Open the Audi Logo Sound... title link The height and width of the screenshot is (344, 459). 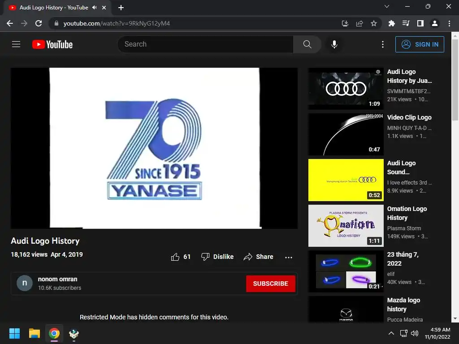[x=401, y=168]
